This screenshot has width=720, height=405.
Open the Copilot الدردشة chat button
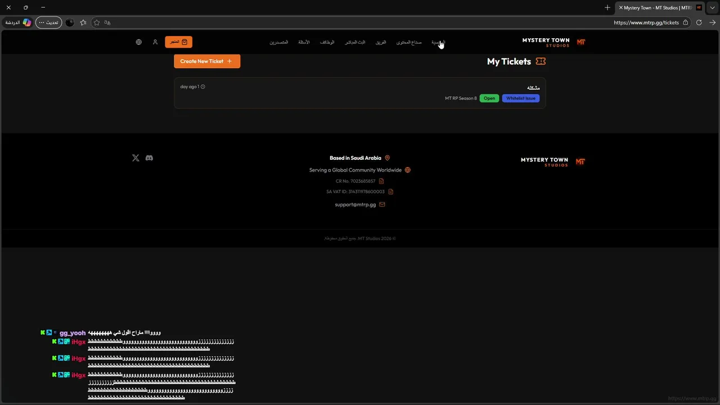[x=19, y=22]
